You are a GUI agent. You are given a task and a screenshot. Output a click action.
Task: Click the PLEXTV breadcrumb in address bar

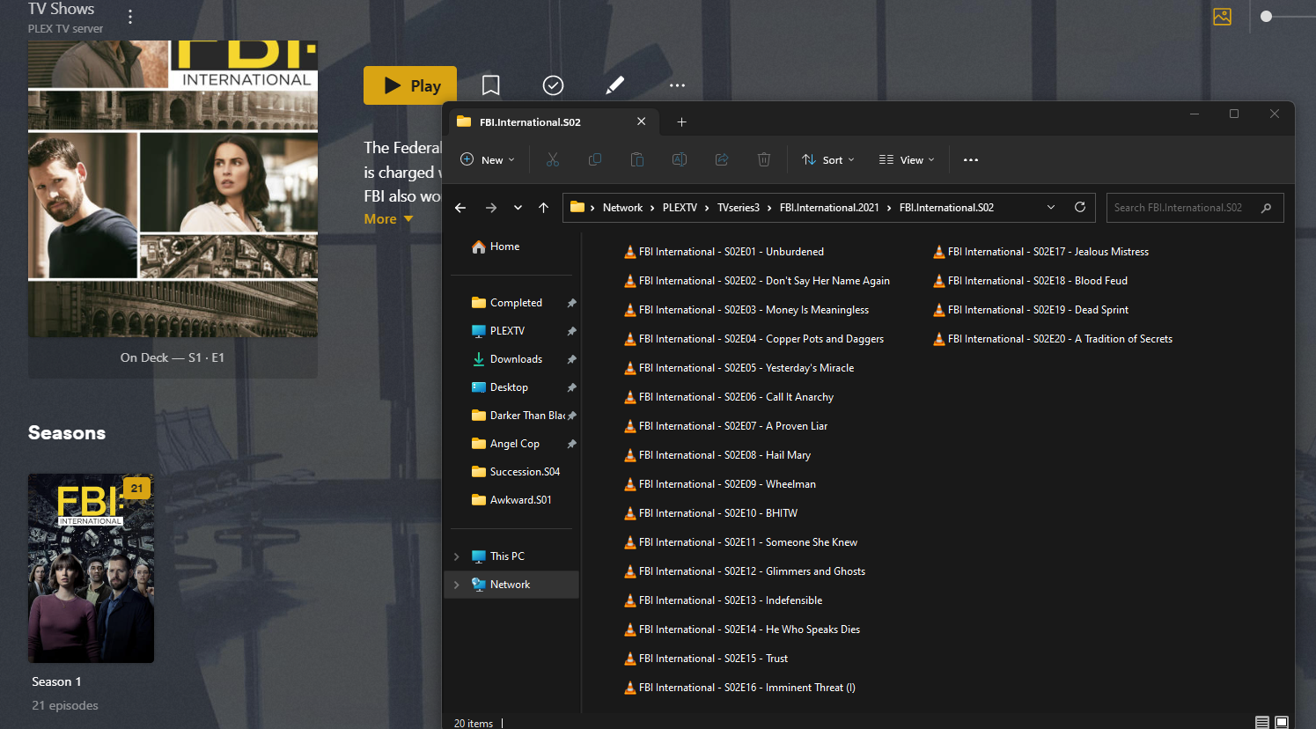680,208
